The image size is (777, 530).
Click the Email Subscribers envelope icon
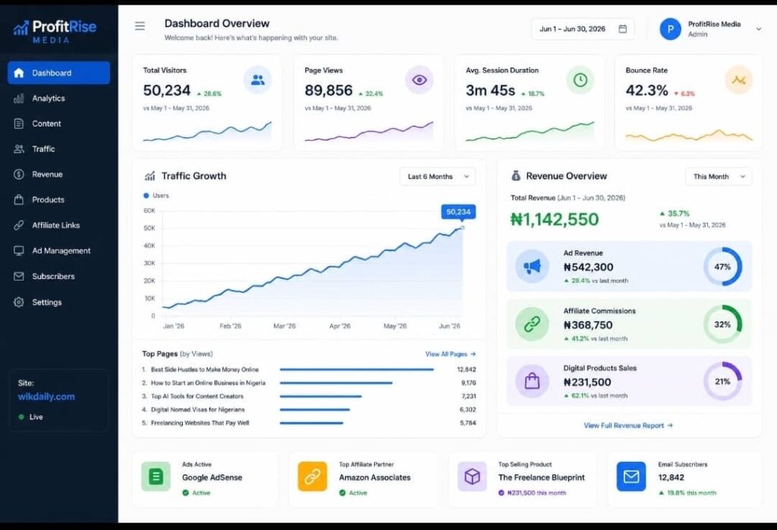tap(631, 476)
